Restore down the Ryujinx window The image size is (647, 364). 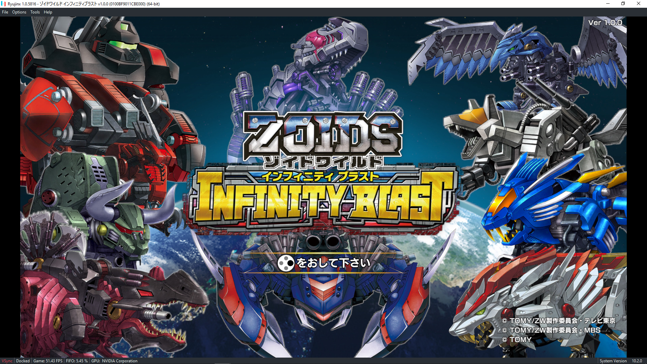coord(623,4)
